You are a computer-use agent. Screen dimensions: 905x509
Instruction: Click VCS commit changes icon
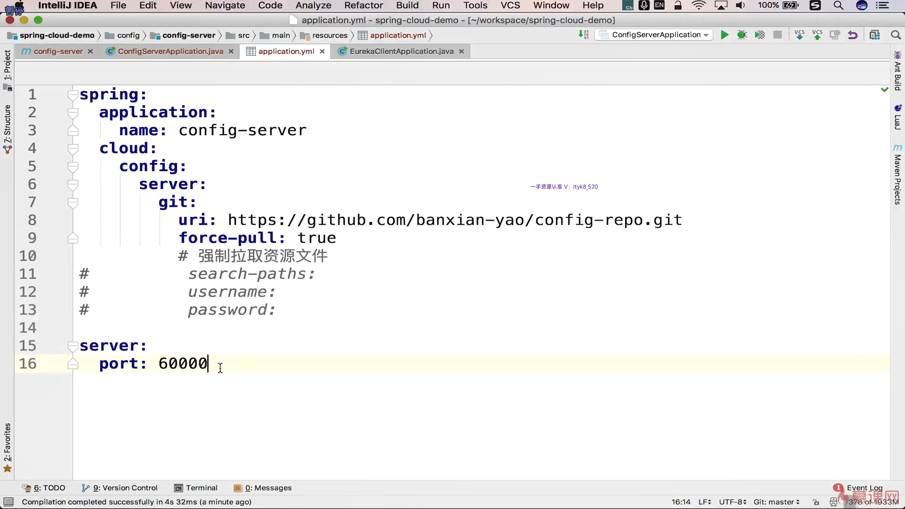click(817, 35)
